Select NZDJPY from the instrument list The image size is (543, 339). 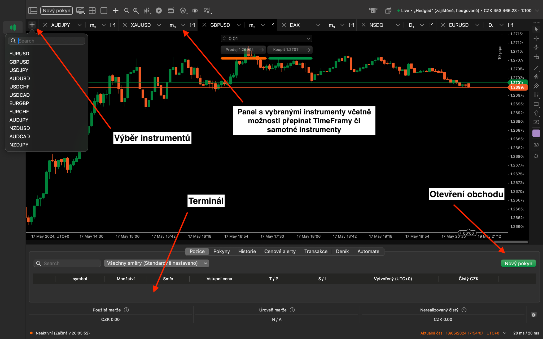[x=19, y=145]
